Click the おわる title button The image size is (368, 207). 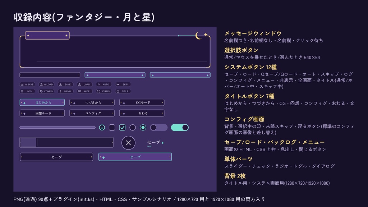coord(142,113)
